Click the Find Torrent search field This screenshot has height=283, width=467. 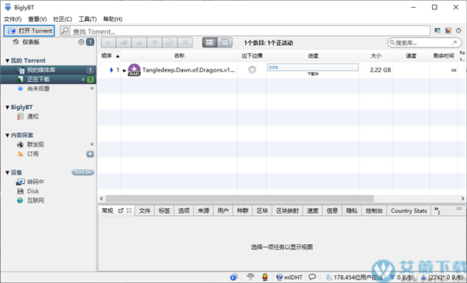tap(250, 31)
